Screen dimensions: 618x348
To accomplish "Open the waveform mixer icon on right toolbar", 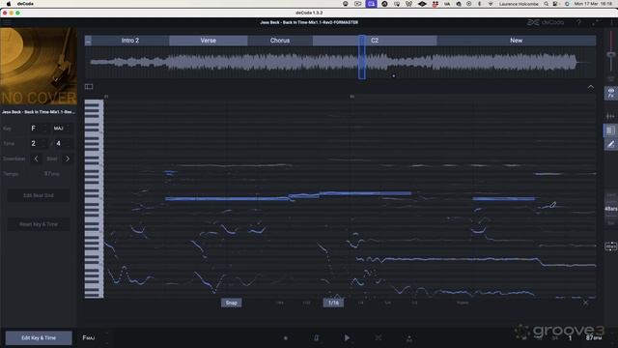I will tap(610, 116).
